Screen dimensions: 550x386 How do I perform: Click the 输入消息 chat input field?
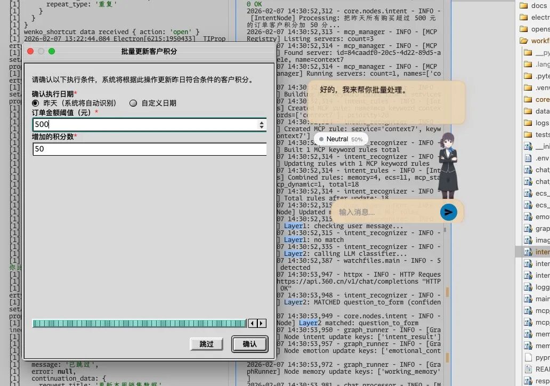pyautogui.click(x=373, y=212)
